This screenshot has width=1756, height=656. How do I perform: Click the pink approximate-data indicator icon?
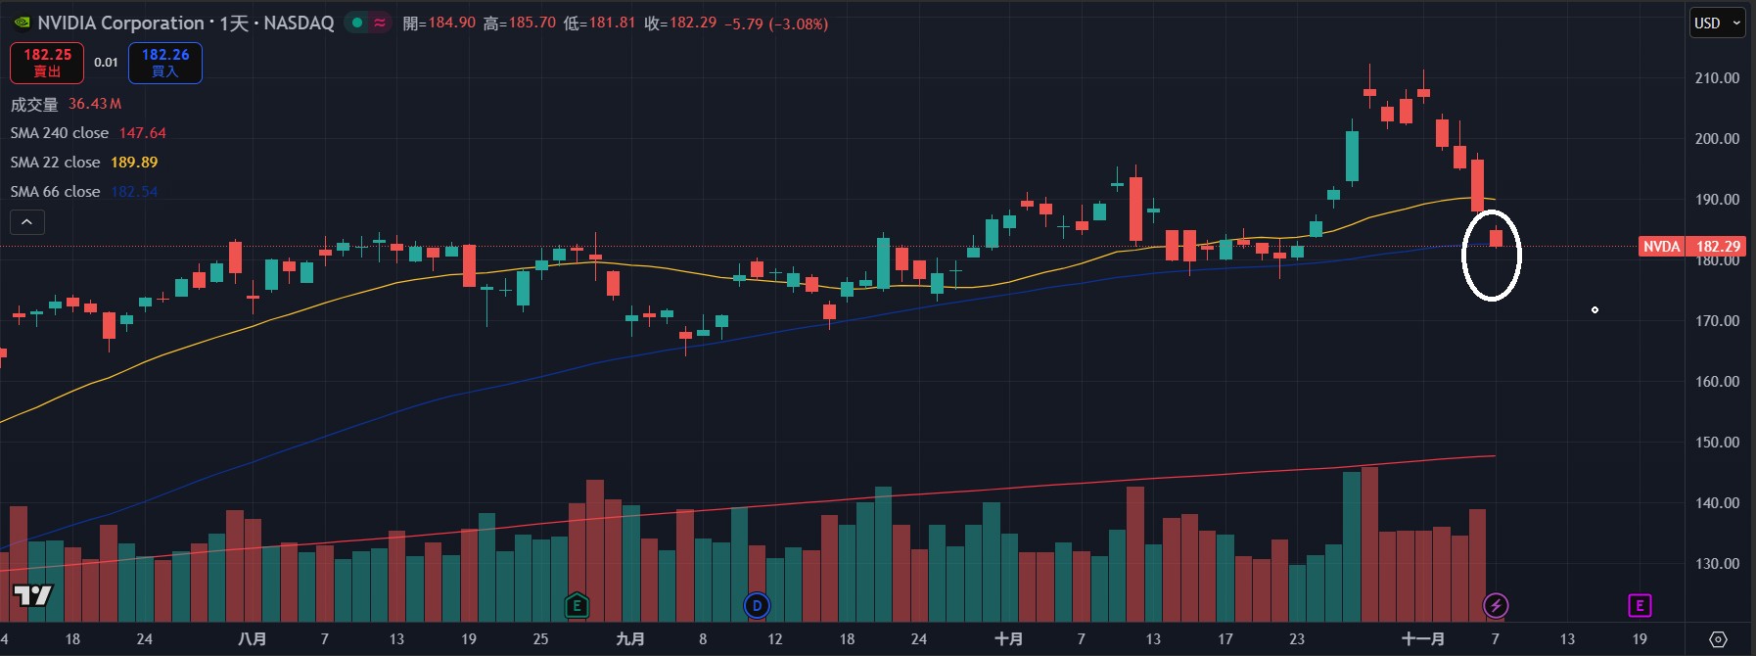click(x=379, y=23)
